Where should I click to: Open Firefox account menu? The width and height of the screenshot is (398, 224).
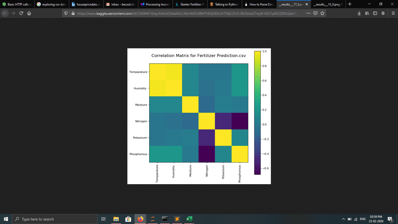point(383,13)
